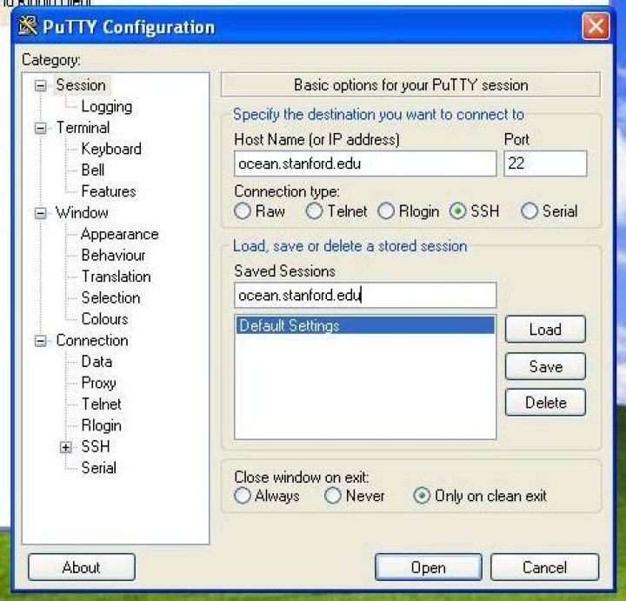The image size is (626, 601).
Task: Open the Data settings category
Action: point(97,362)
